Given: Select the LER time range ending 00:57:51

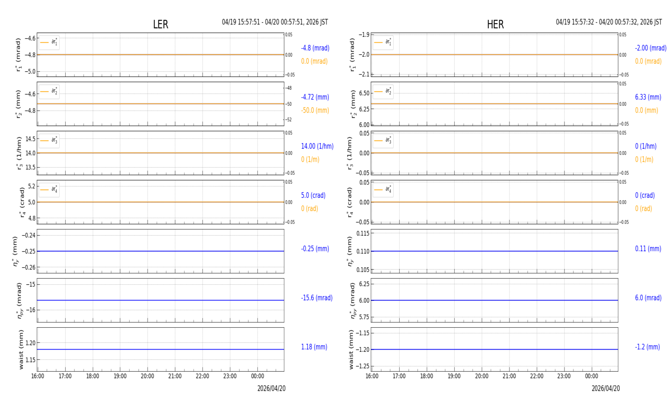Looking at the screenshot, I should (275, 22).
